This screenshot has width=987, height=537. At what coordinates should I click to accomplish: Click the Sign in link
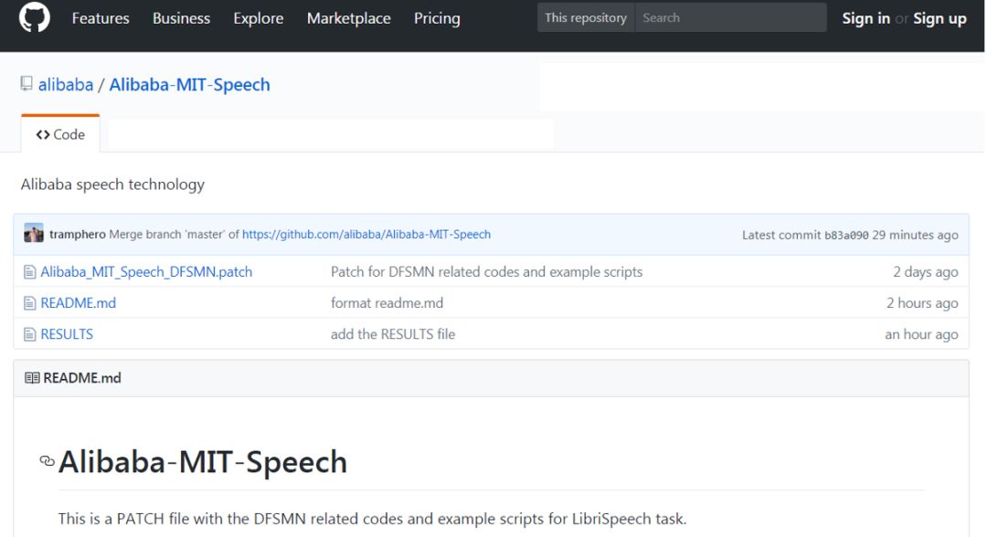point(865,18)
